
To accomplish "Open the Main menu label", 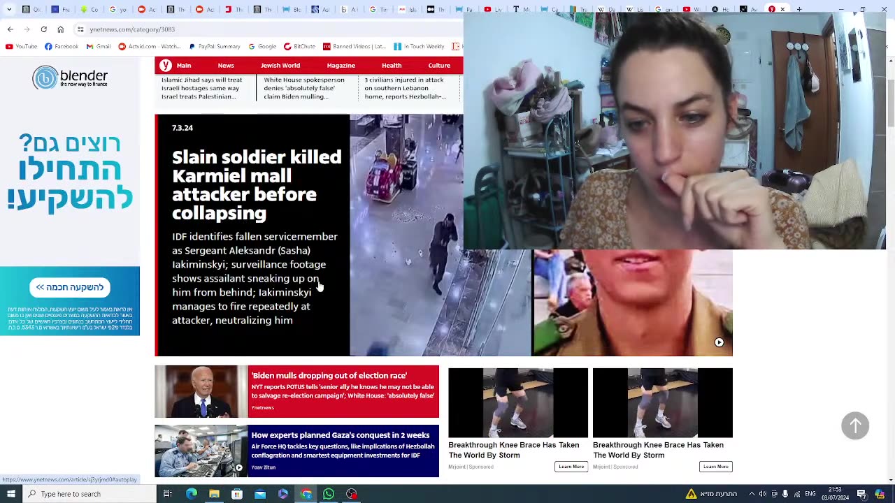I will 184,66.
